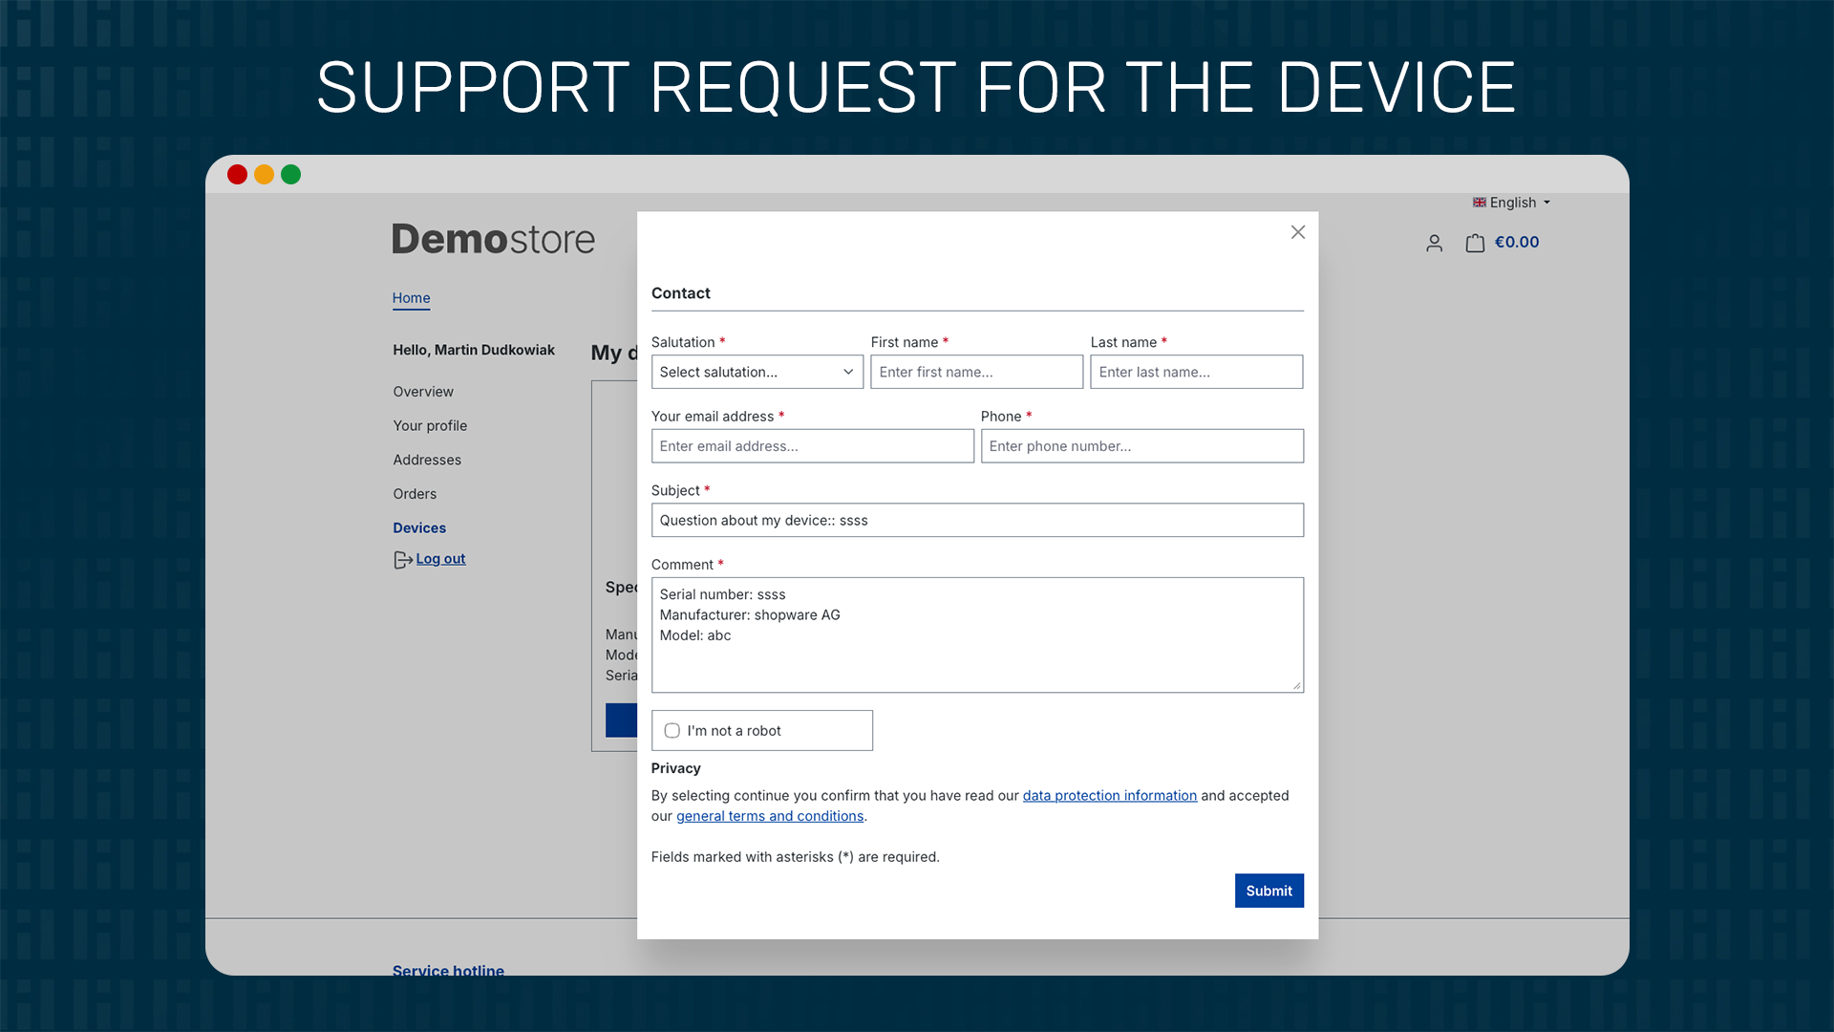Screen dimensions: 1834x1032
Task: Open the Select salutation dropdown
Action: click(757, 372)
